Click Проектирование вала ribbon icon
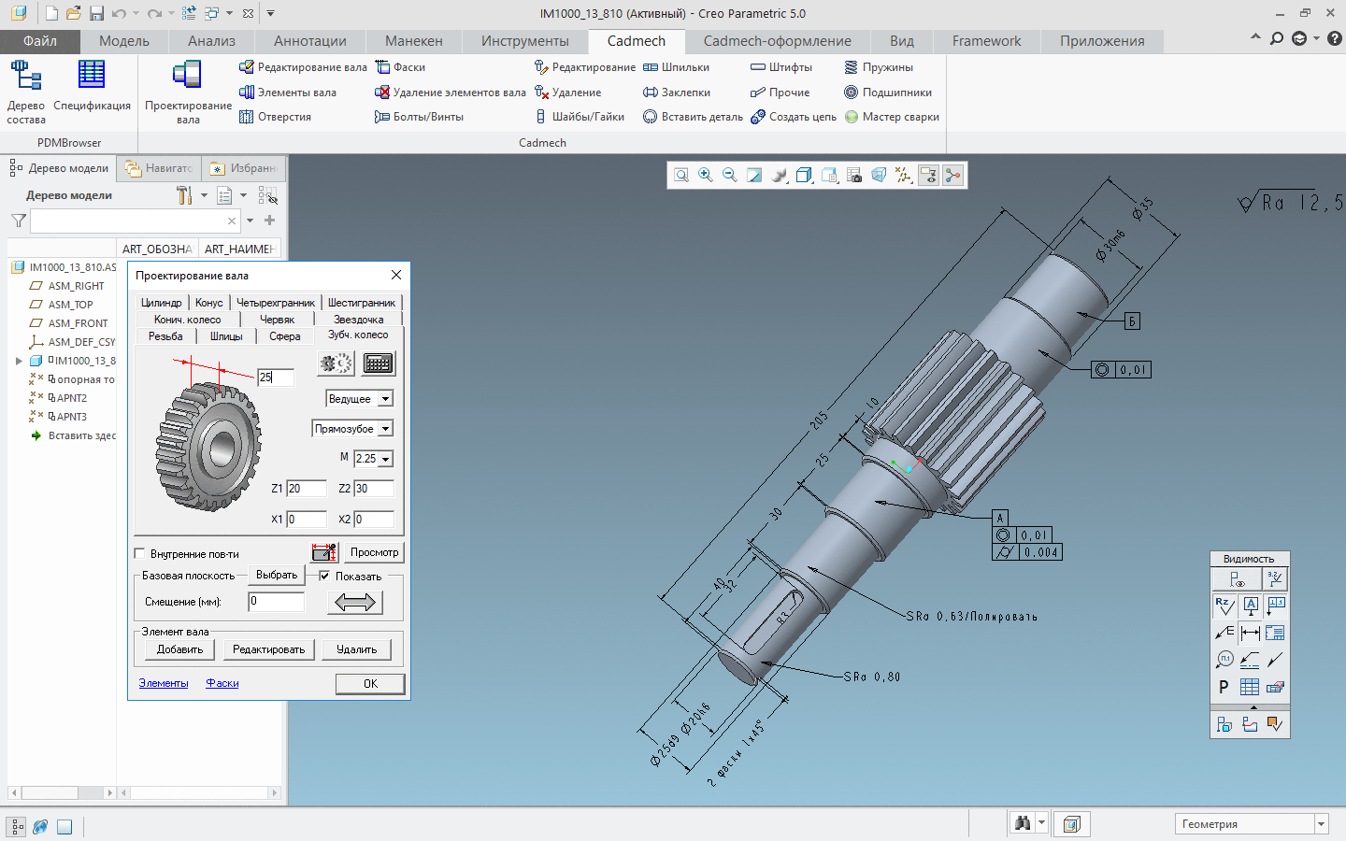Screen dimensions: 1346x841 click(x=187, y=75)
